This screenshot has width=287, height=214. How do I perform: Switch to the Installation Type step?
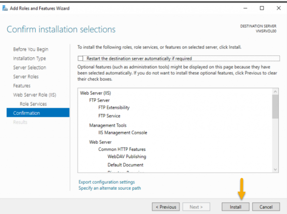29,58
